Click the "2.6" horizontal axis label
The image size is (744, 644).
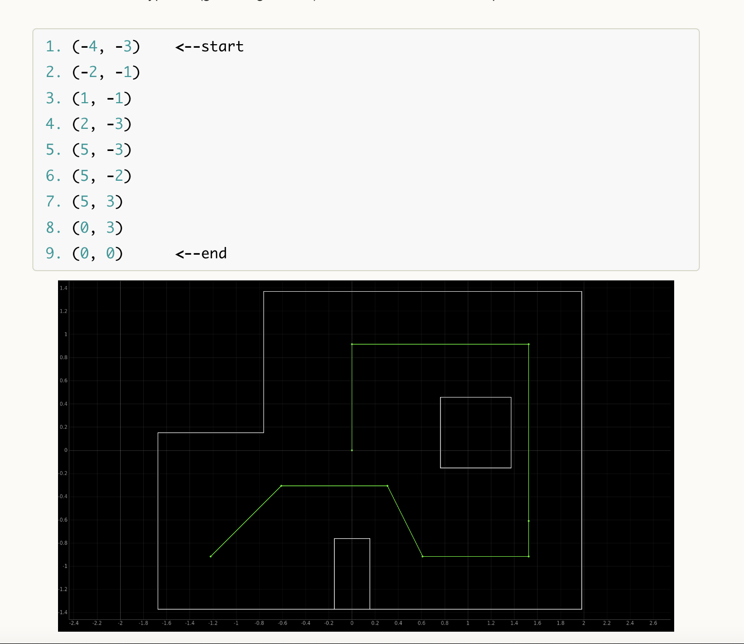pyautogui.click(x=653, y=623)
